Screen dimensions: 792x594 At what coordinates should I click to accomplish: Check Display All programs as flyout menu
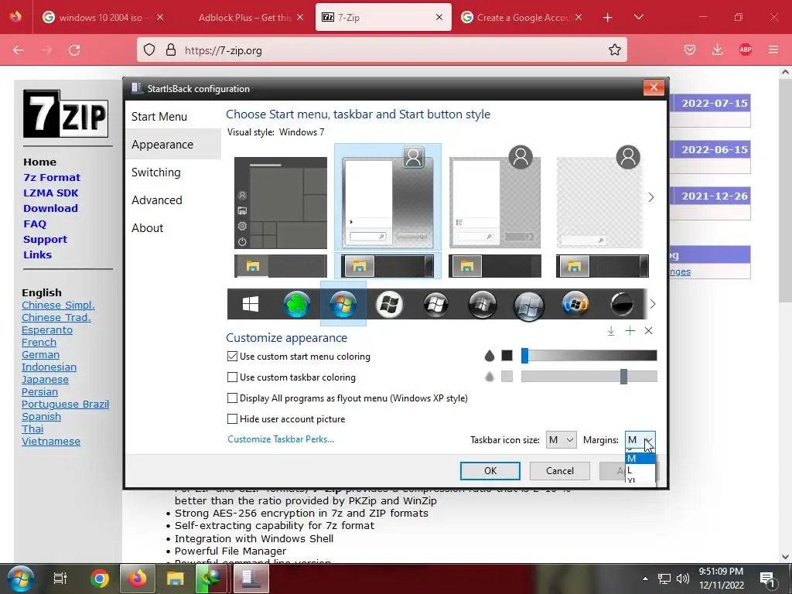click(232, 398)
